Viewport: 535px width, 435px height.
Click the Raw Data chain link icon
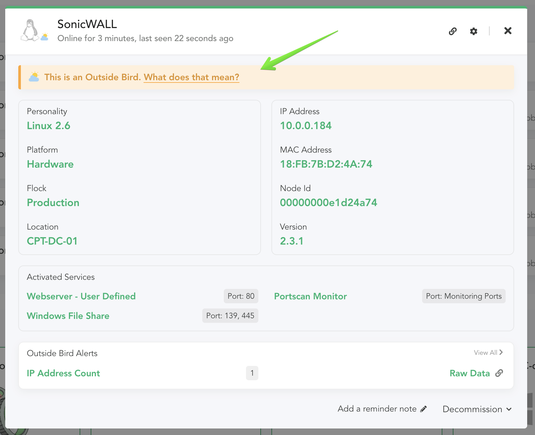click(x=499, y=373)
